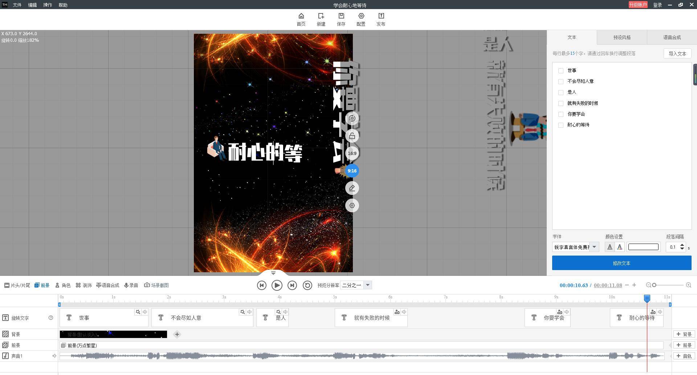
Task: Select the gradient text color A icon
Action: click(620, 247)
